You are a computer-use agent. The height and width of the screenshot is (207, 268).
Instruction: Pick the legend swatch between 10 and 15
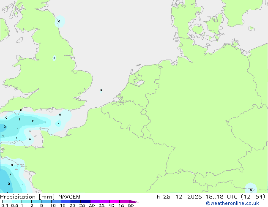[56, 202]
